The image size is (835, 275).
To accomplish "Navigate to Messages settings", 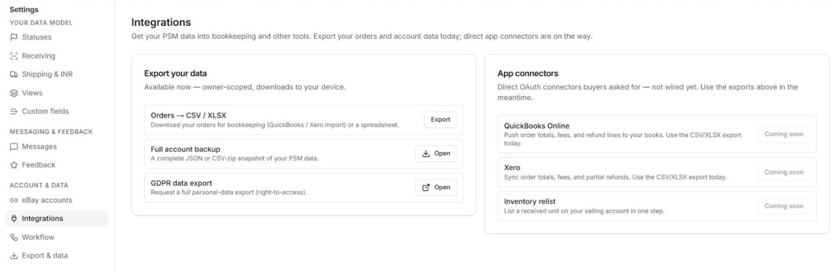I will point(57,147).
